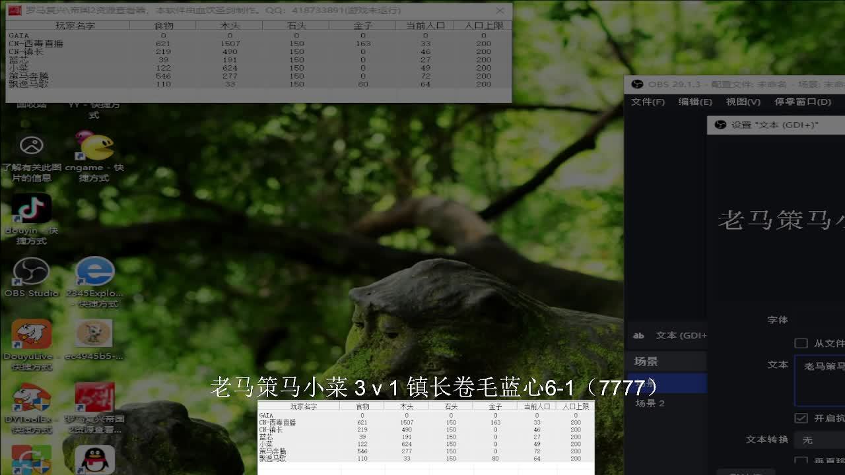845x475 pixels.
Task: Open the 视图(V) menu in OBS
Action: (x=743, y=102)
